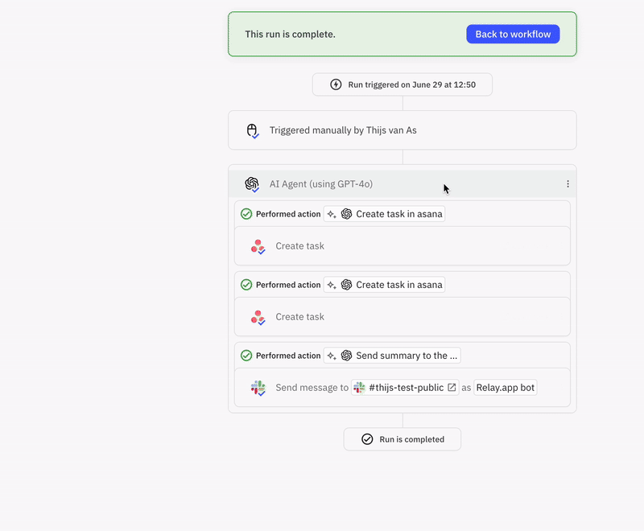Select the AI Agent using GPT-4o header
Screen dimensions: 644x531
(322, 183)
